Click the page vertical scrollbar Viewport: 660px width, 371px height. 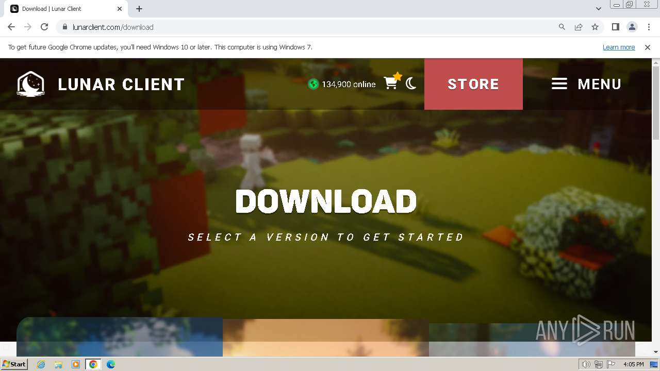(656, 103)
